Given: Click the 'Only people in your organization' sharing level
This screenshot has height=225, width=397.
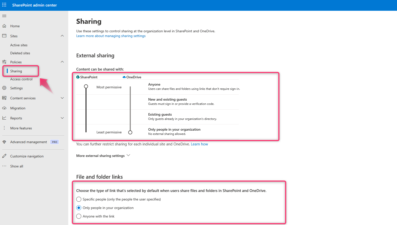Looking at the screenshot, I should click(x=174, y=130).
